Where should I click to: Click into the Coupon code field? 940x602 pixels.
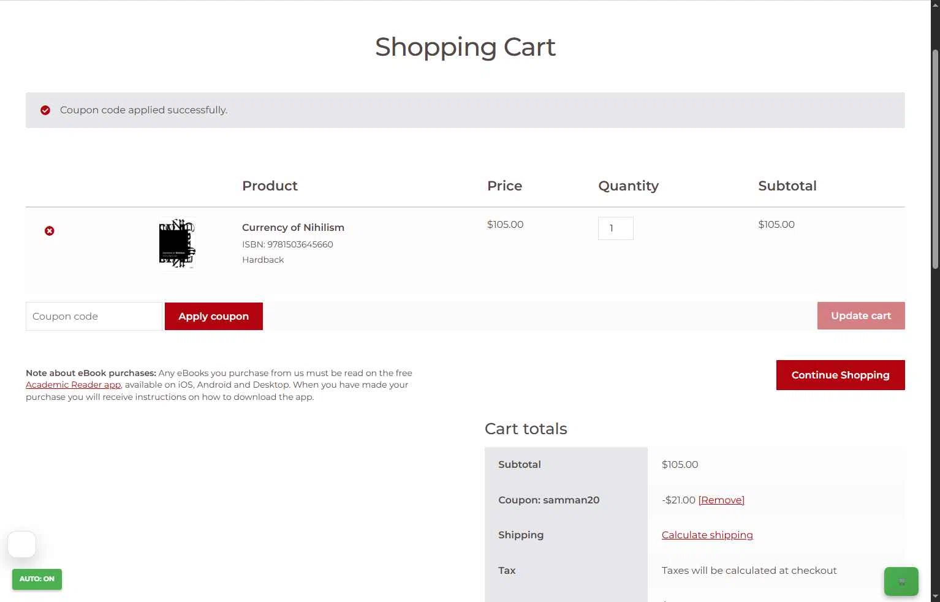(94, 316)
